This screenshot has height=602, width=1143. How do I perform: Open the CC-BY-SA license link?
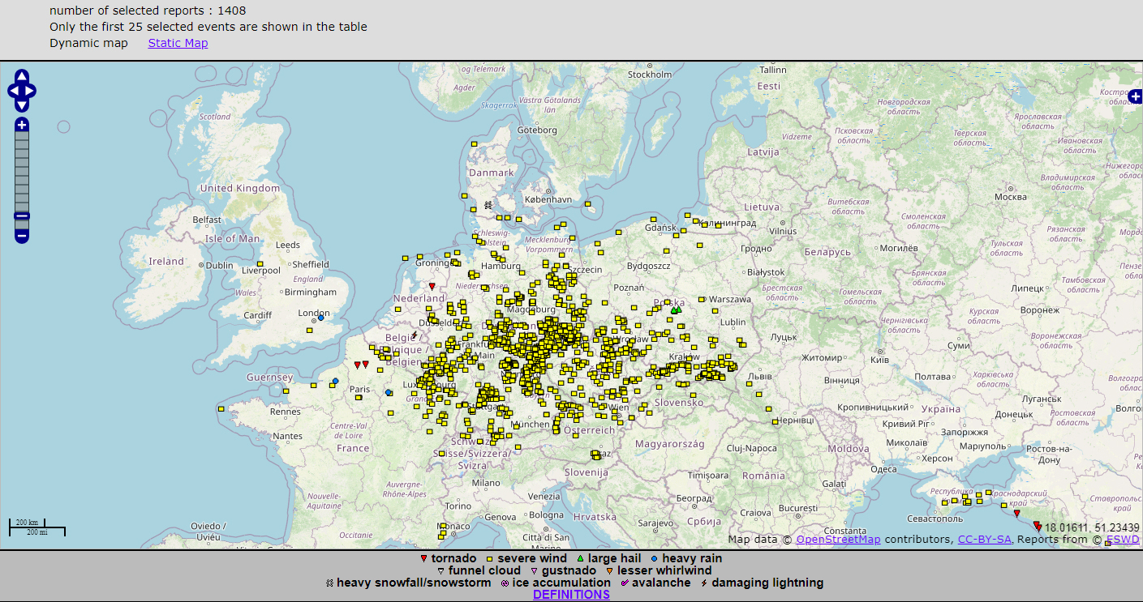pos(984,540)
